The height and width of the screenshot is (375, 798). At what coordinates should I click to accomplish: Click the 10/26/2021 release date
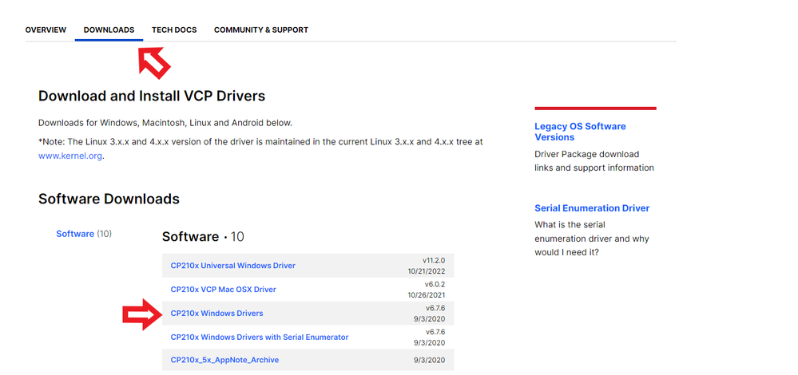tap(427, 295)
